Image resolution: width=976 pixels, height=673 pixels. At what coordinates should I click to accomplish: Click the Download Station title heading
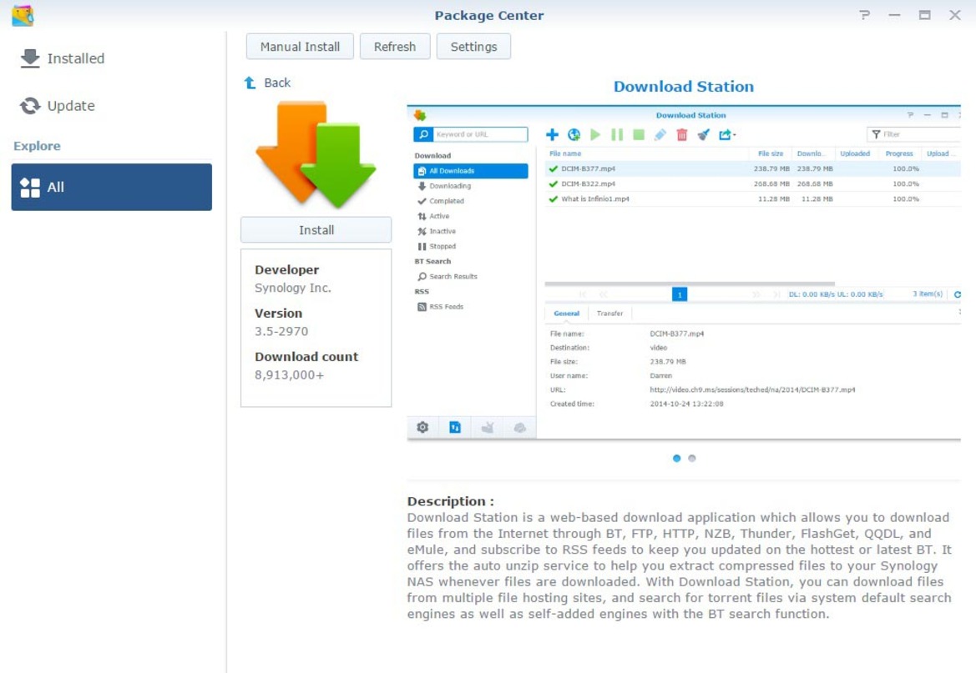tap(684, 87)
